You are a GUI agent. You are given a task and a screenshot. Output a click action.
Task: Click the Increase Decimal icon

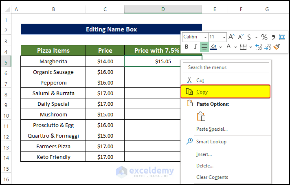click(x=258, y=47)
